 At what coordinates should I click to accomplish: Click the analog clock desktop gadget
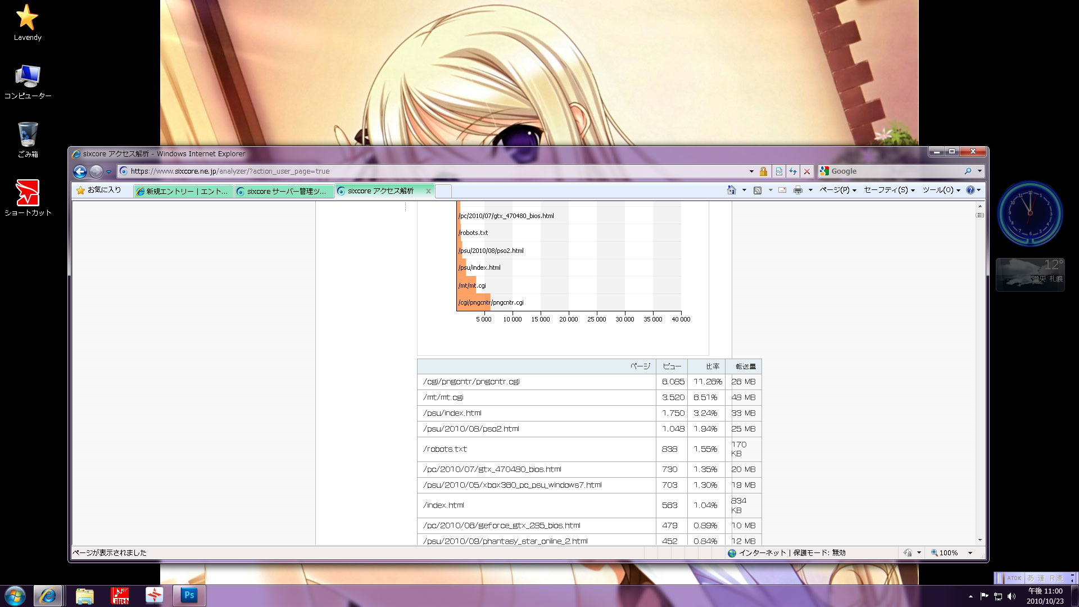(1030, 214)
